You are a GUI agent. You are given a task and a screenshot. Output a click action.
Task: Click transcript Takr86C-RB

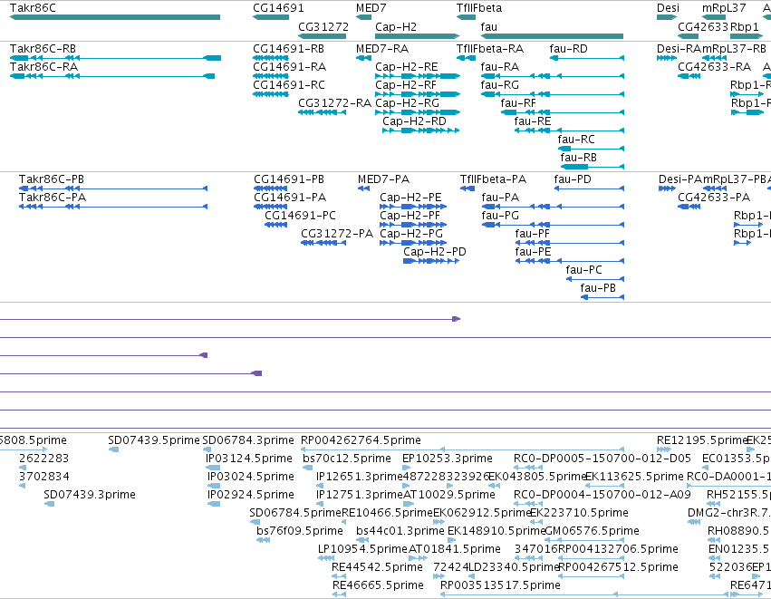pos(43,49)
